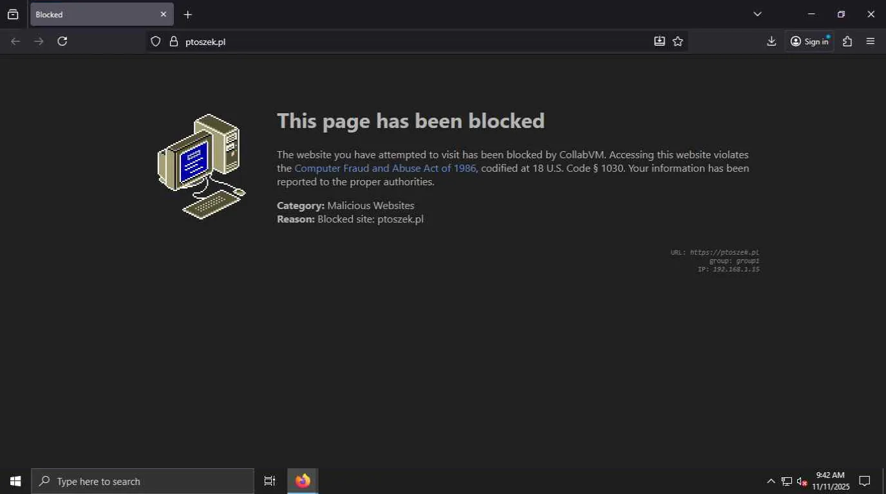Follow the Computer Fraud and Abuse Act link
The image size is (886, 494).
[x=385, y=169]
